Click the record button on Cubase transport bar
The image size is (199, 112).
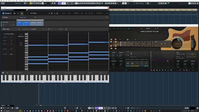point(109,108)
